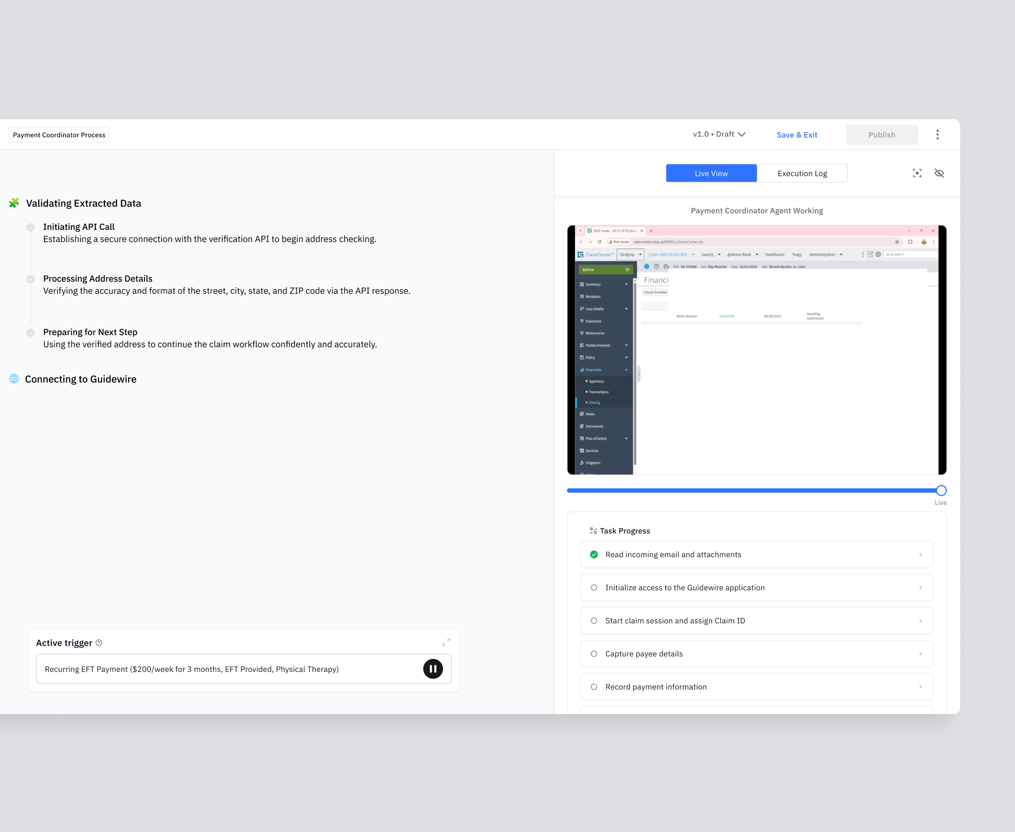The height and width of the screenshot is (832, 1015).
Task: Open the three-dot more options menu
Action: click(x=937, y=135)
